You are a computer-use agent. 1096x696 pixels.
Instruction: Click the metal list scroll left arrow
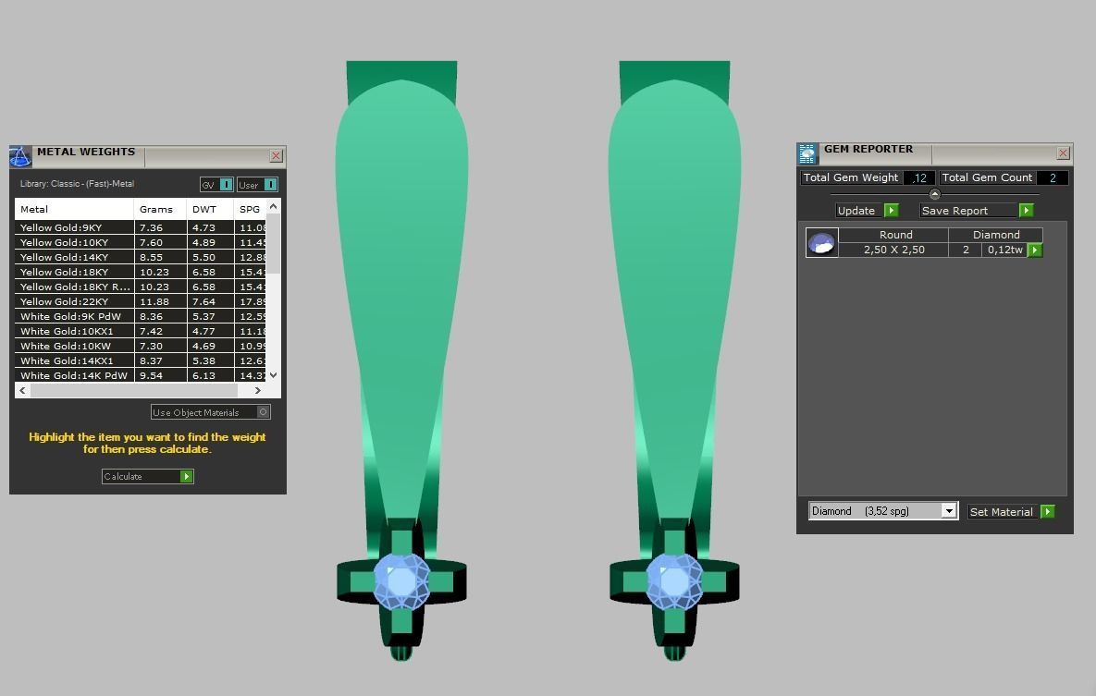pos(22,391)
